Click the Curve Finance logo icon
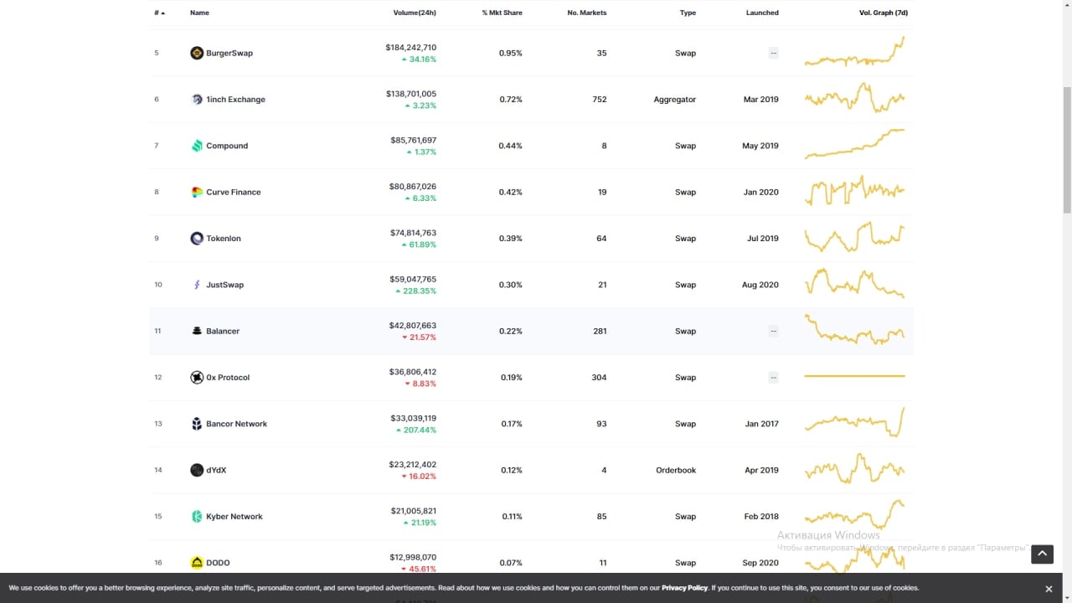The width and height of the screenshot is (1072, 603). [197, 192]
